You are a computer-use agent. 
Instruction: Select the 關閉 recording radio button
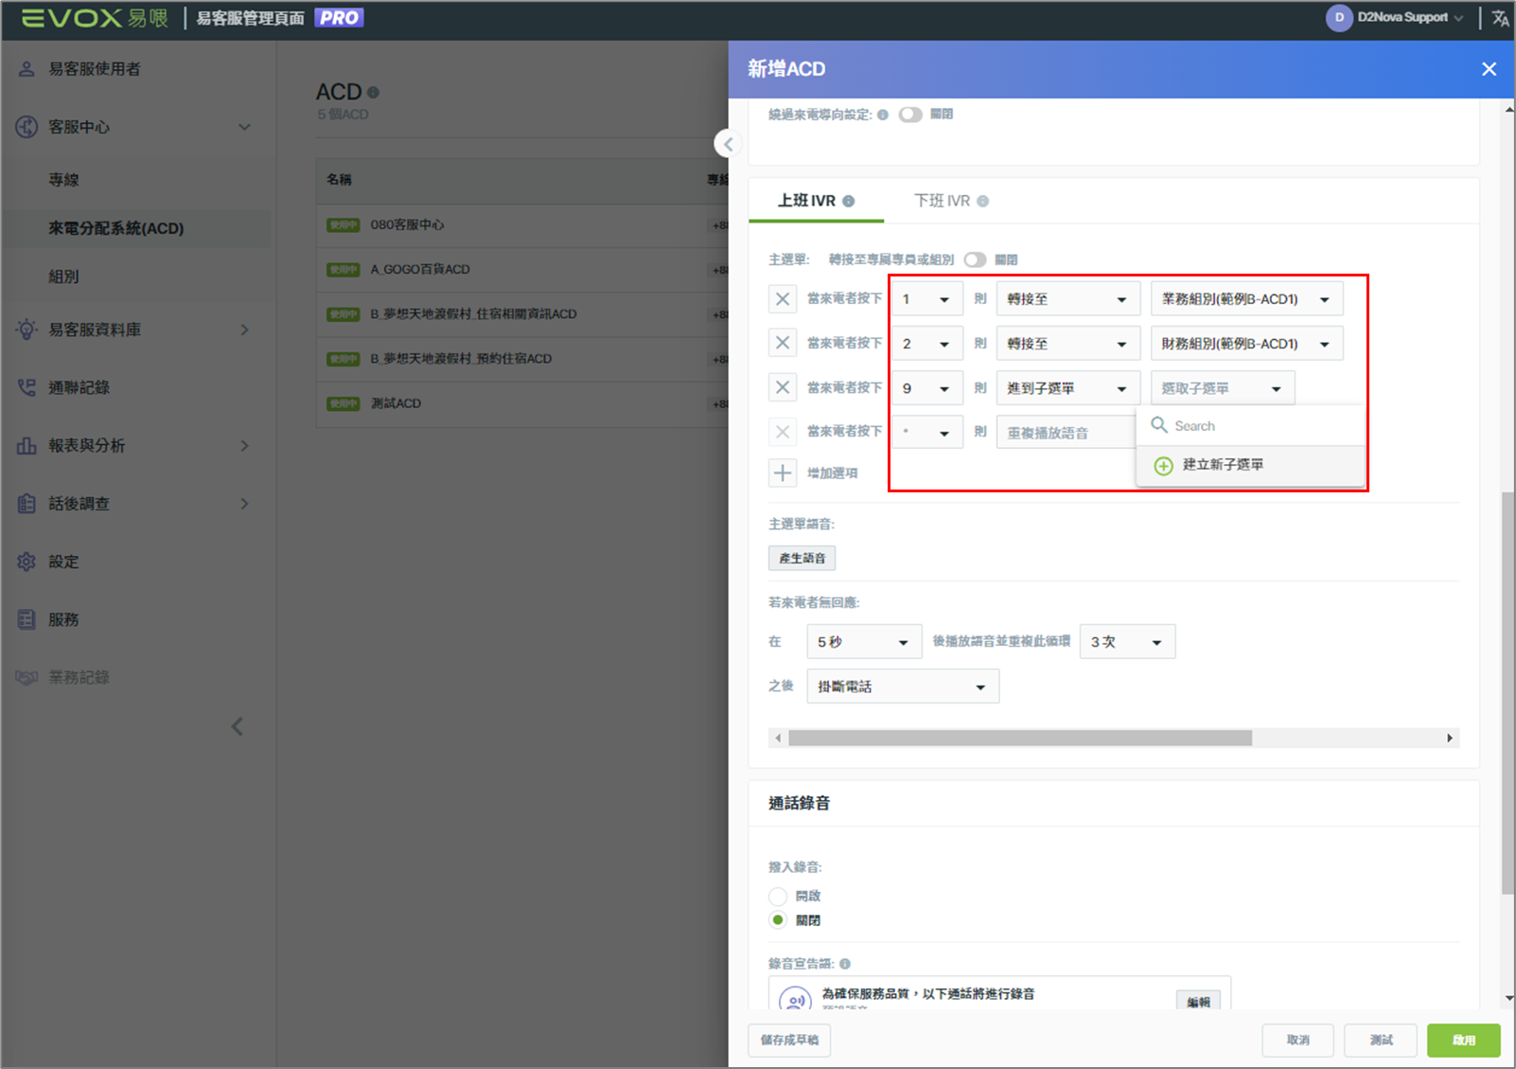[778, 920]
